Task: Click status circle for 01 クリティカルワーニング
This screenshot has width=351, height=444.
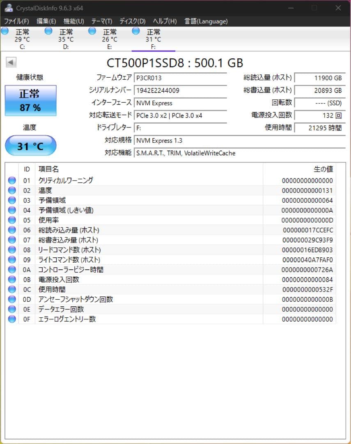Action: pyautogui.click(x=12, y=180)
